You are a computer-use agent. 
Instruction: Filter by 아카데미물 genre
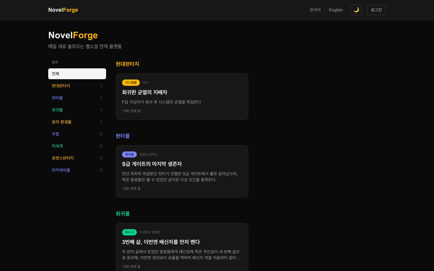[x=77, y=170]
